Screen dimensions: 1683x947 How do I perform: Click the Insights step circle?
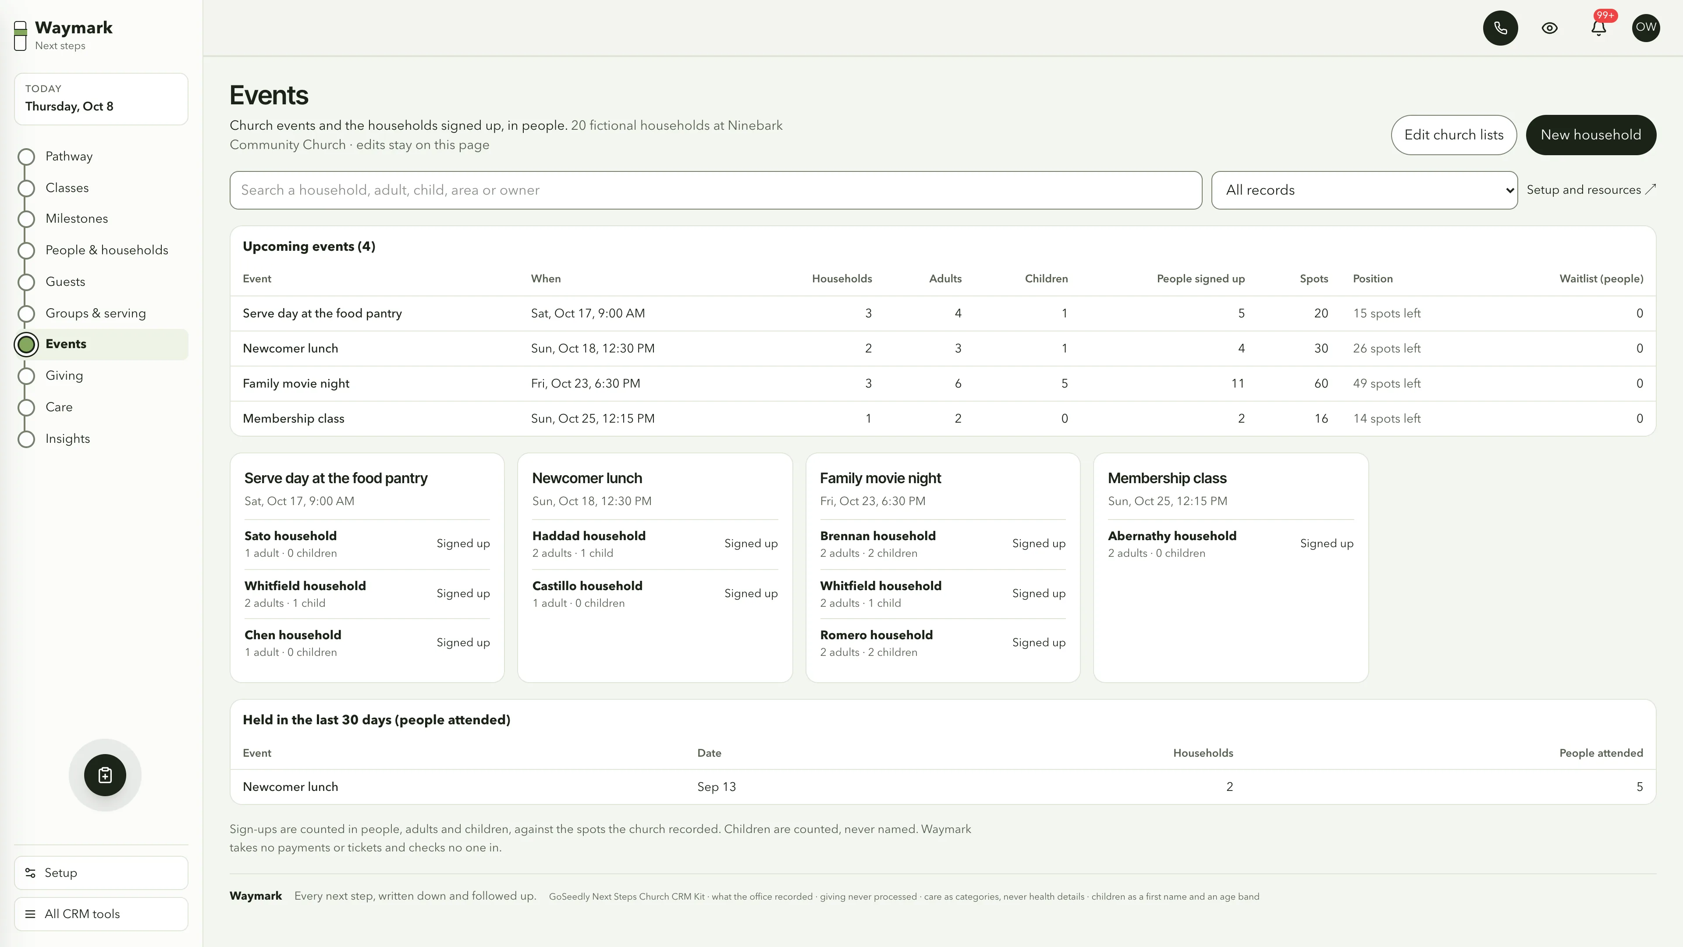point(26,439)
